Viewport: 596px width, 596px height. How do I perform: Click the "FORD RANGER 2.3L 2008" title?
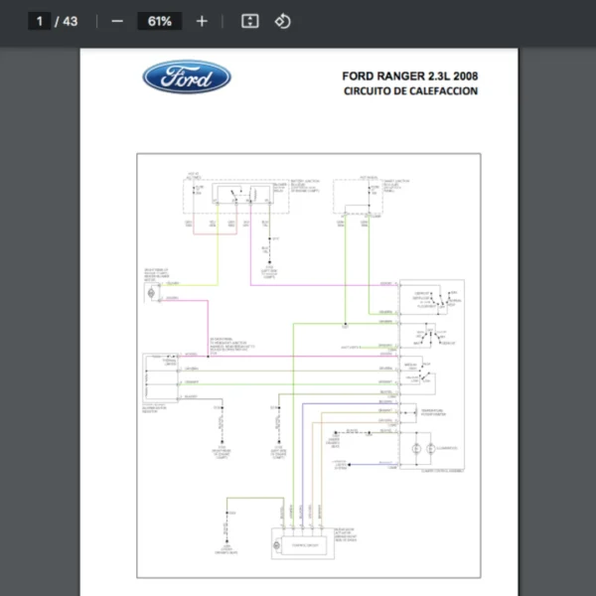pos(409,76)
